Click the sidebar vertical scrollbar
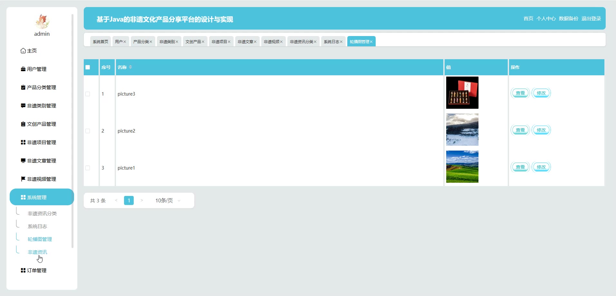The width and height of the screenshot is (616, 296). pyautogui.click(x=72, y=131)
